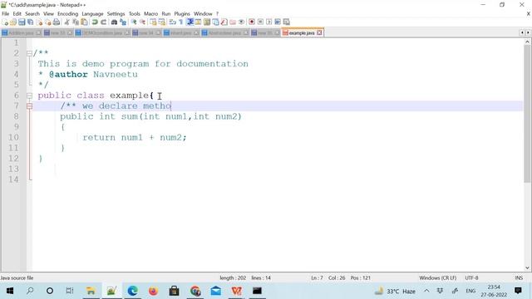
Task: Print the document via toolbar printer icon
Action: (x=57, y=22)
